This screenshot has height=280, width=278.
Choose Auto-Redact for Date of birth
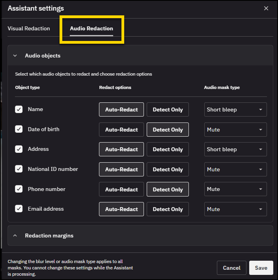[121, 130]
